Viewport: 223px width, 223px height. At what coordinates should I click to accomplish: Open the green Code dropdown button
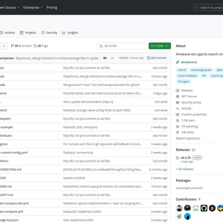pyautogui.click(x=160, y=46)
